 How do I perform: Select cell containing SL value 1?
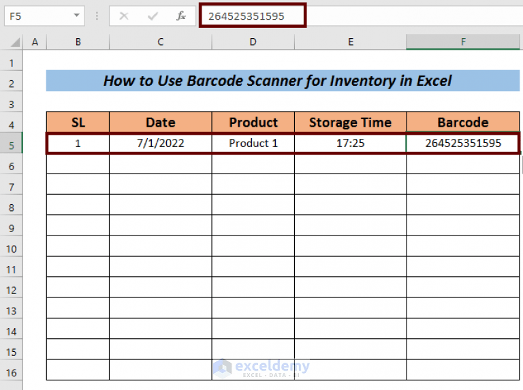click(78, 144)
